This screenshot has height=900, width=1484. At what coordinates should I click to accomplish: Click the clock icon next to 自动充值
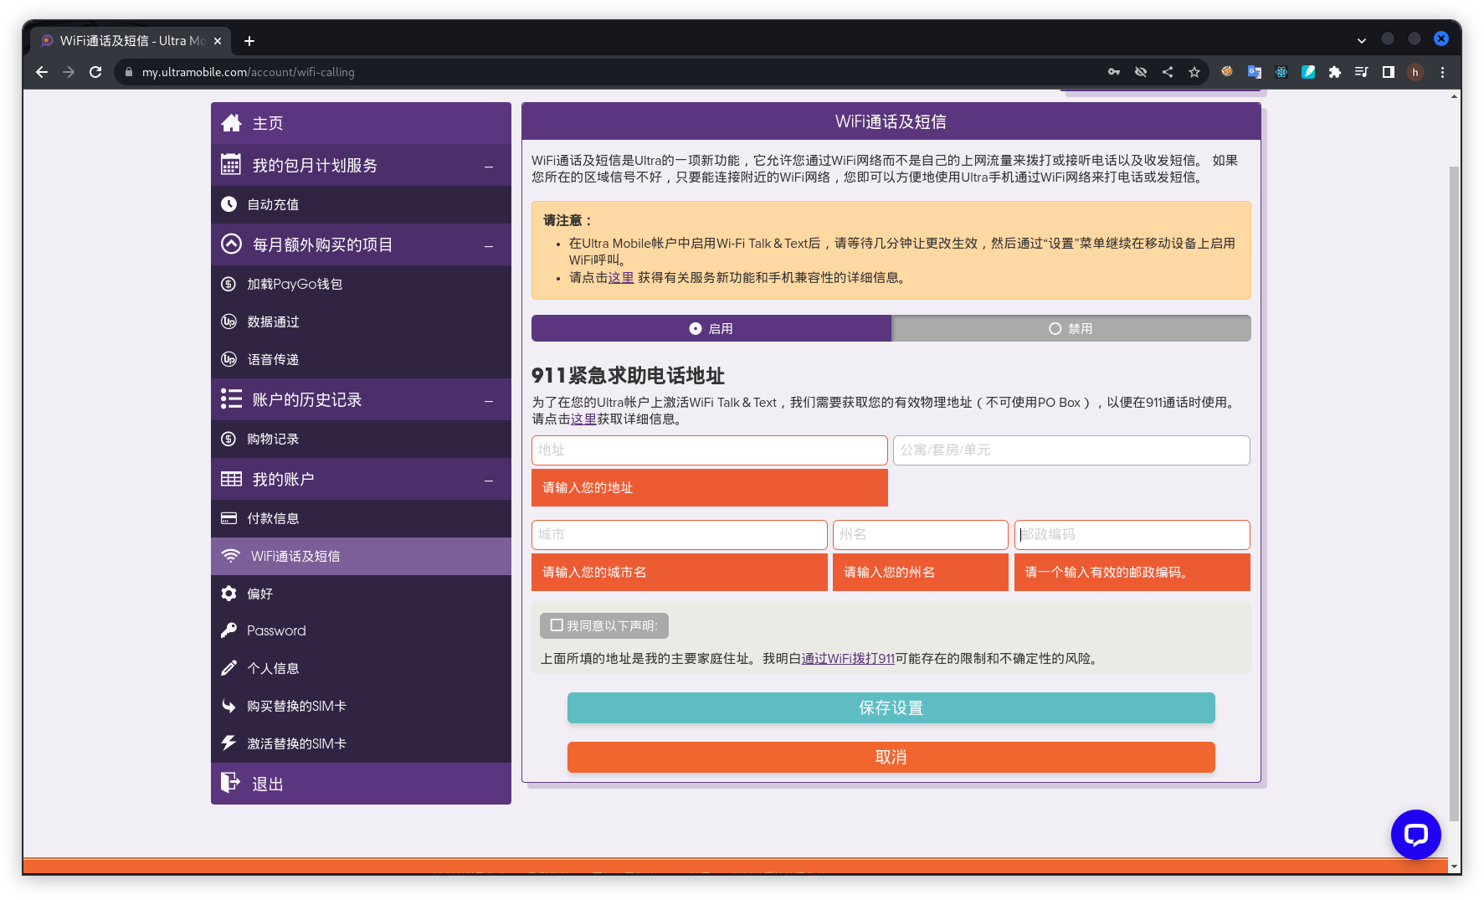(229, 203)
